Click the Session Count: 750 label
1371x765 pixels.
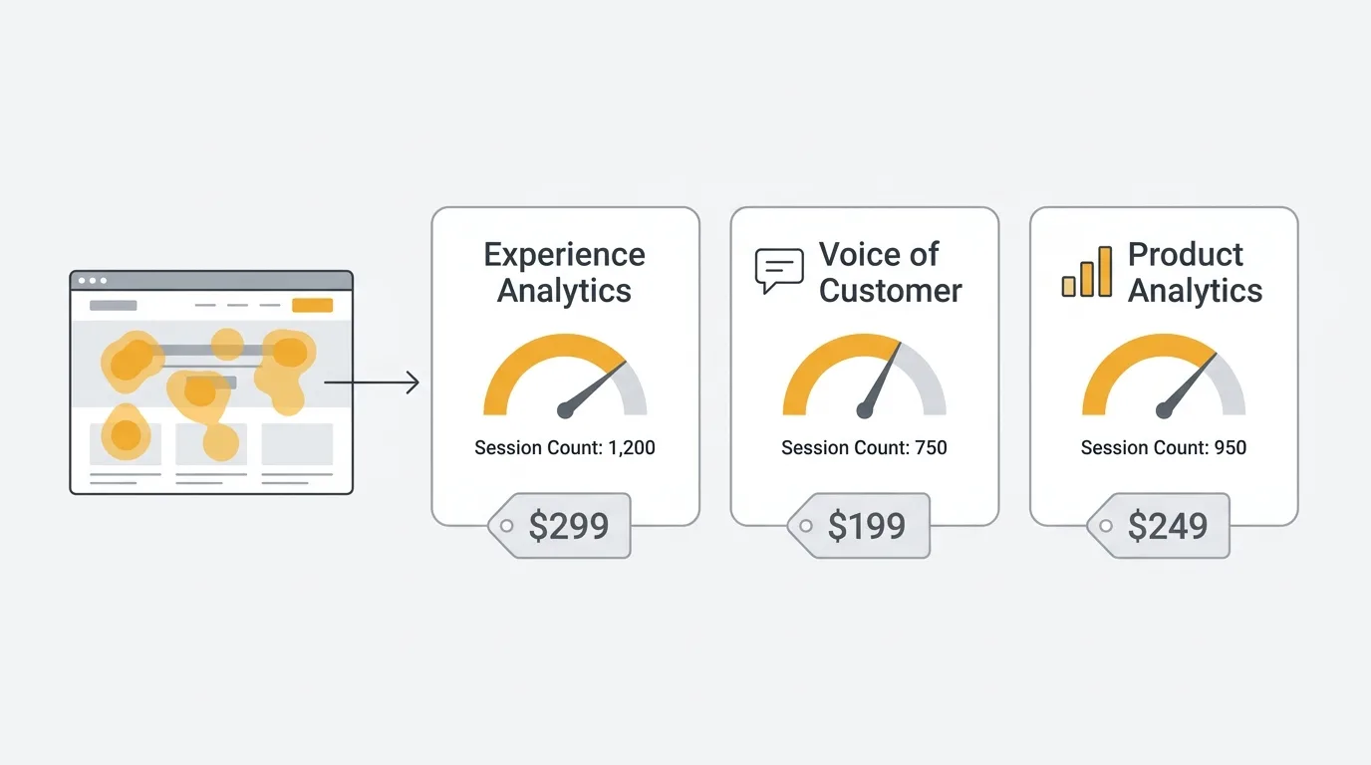click(x=864, y=448)
